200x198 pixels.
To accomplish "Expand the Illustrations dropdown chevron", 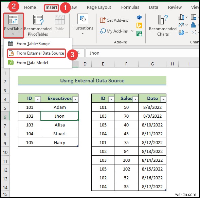I will point(83,33).
